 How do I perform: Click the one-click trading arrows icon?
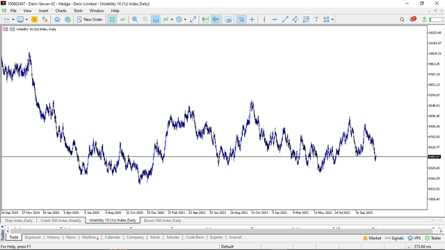(x=44, y=19)
